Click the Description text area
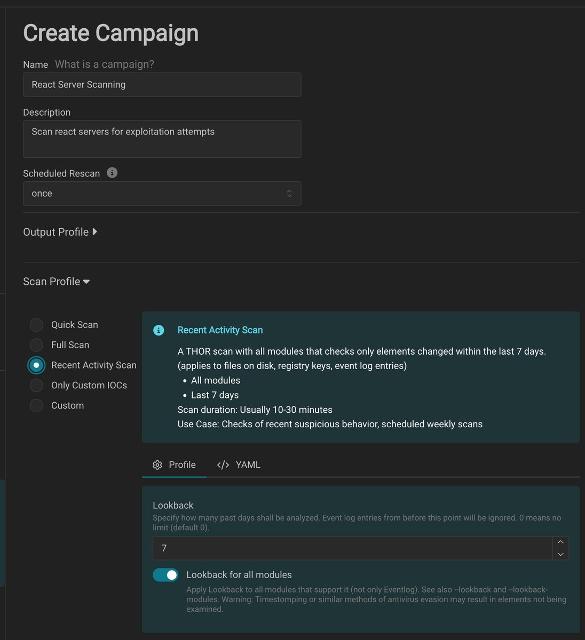The image size is (585, 640). tap(162, 139)
